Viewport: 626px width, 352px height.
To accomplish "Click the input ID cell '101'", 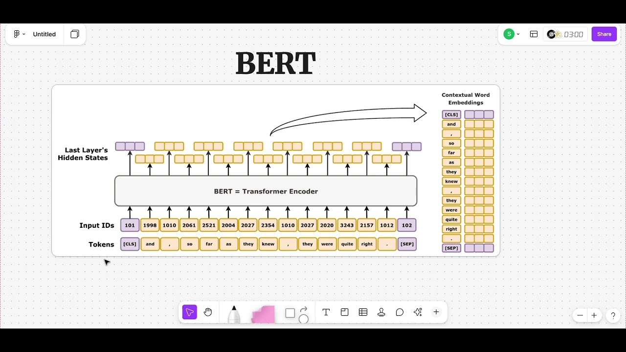I will point(130,225).
